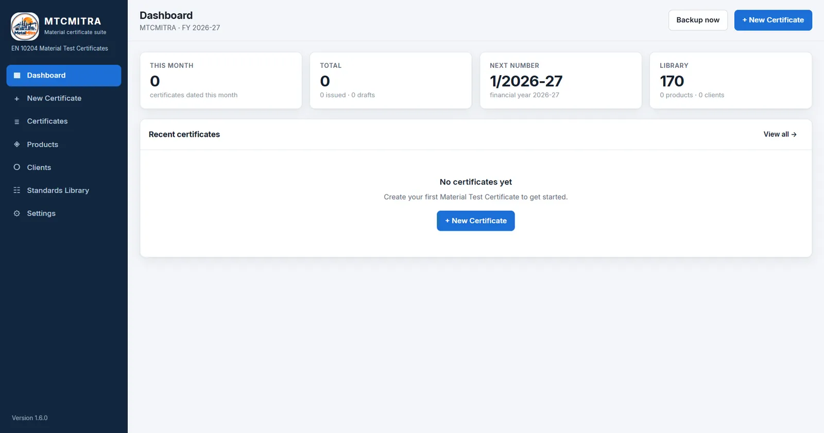824x433 pixels.
Task: Click the '1/2026-27' next number value
Action: [526, 81]
